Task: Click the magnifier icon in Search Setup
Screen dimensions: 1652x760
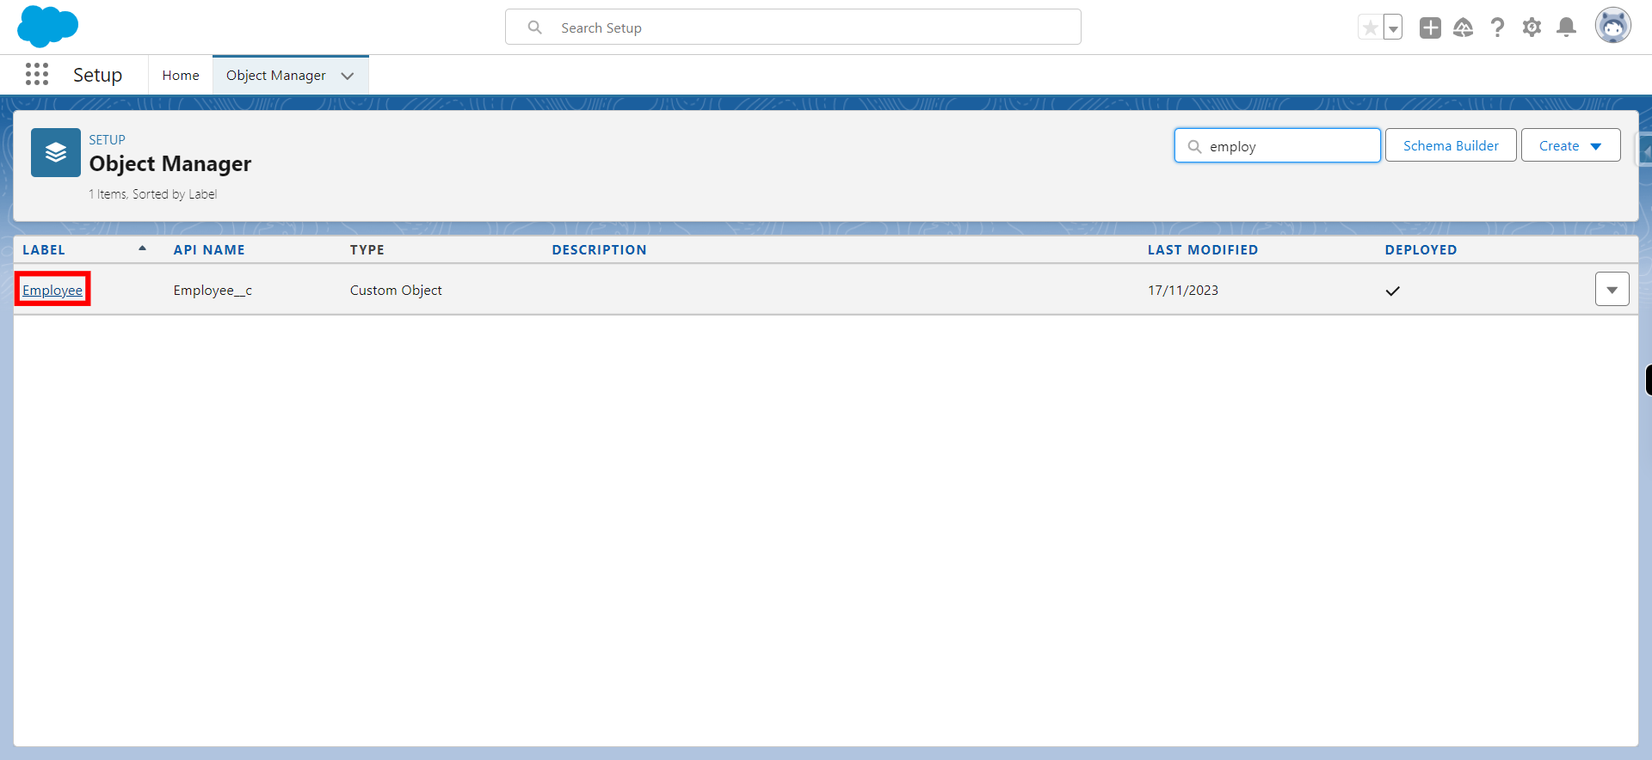Action: (535, 28)
